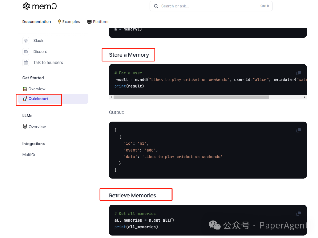Click the Ctrl K shortcut hint
Image resolution: width=318 pixels, height=238 pixels.
265,6
